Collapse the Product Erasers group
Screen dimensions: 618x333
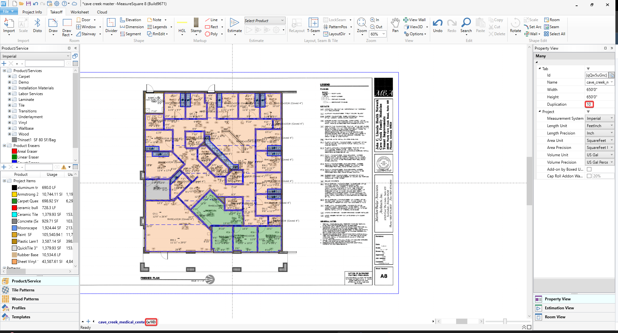4,146
